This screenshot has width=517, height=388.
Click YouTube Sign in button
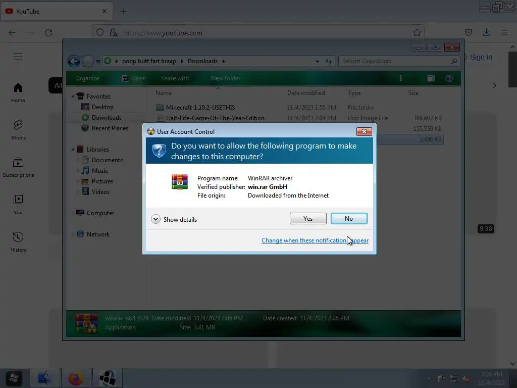point(480,57)
